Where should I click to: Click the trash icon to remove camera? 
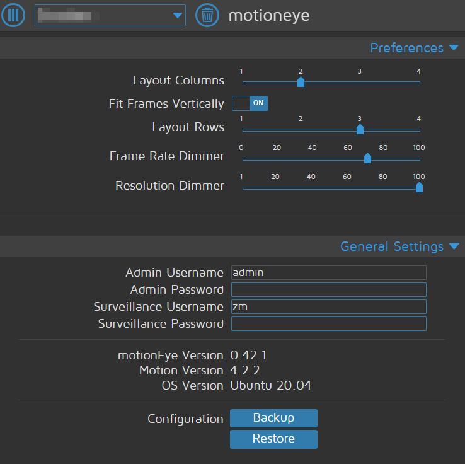(x=207, y=15)
